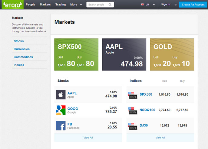Open the UK region dropdown arrow
The width and height of the screenshot is (208, 149).
[x=154, y=5]
